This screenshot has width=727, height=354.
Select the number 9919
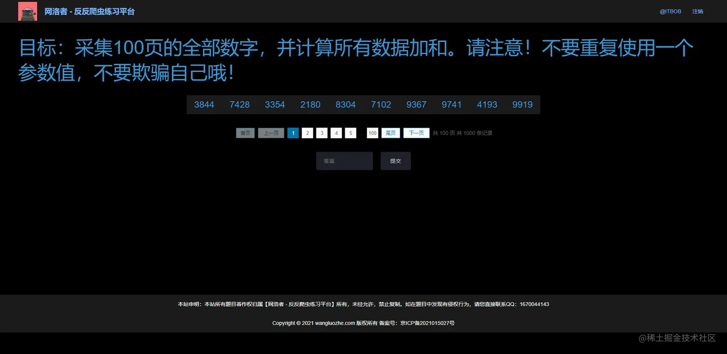pyautogui.click(x=522, y=105)
